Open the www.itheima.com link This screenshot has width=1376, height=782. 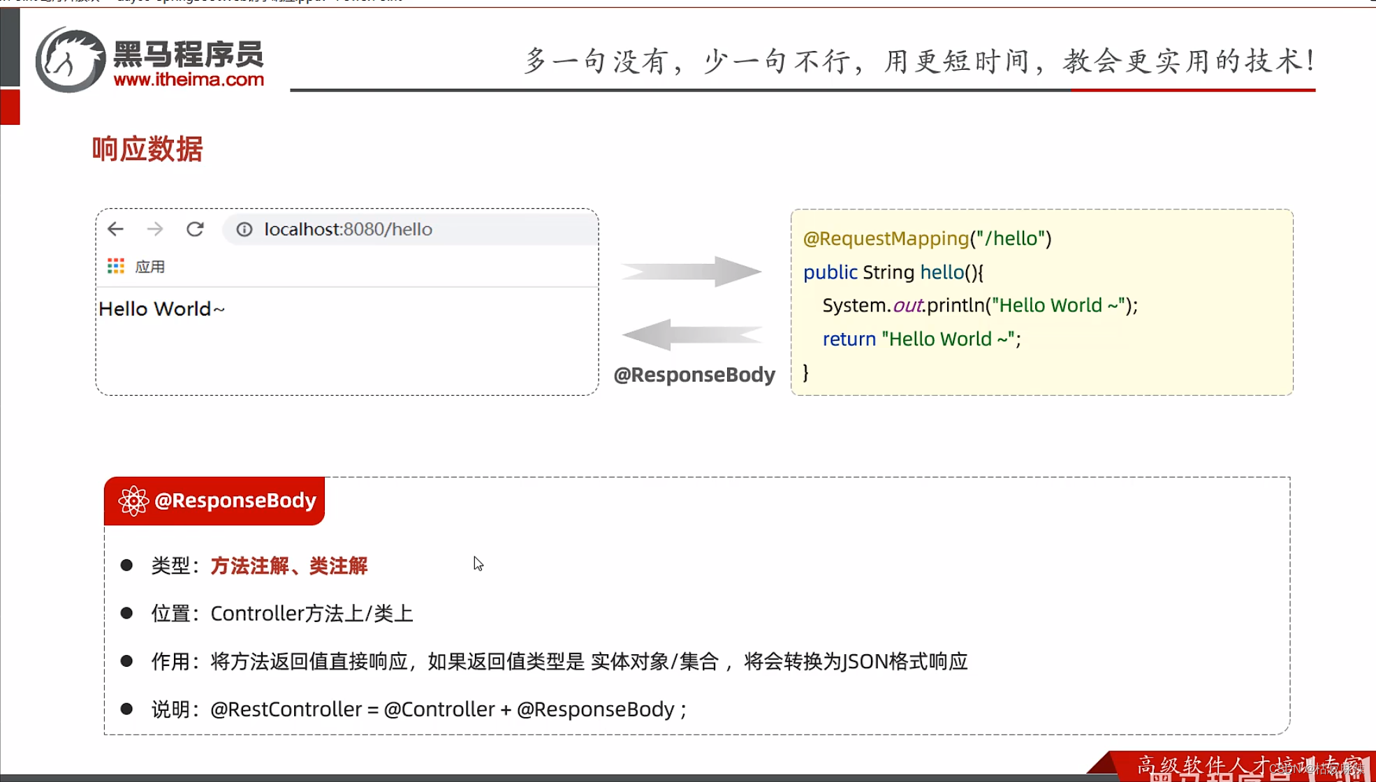coord(189,80)
